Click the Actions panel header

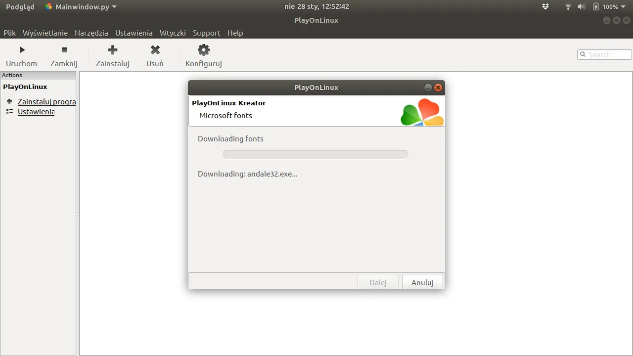click(38, 75)
